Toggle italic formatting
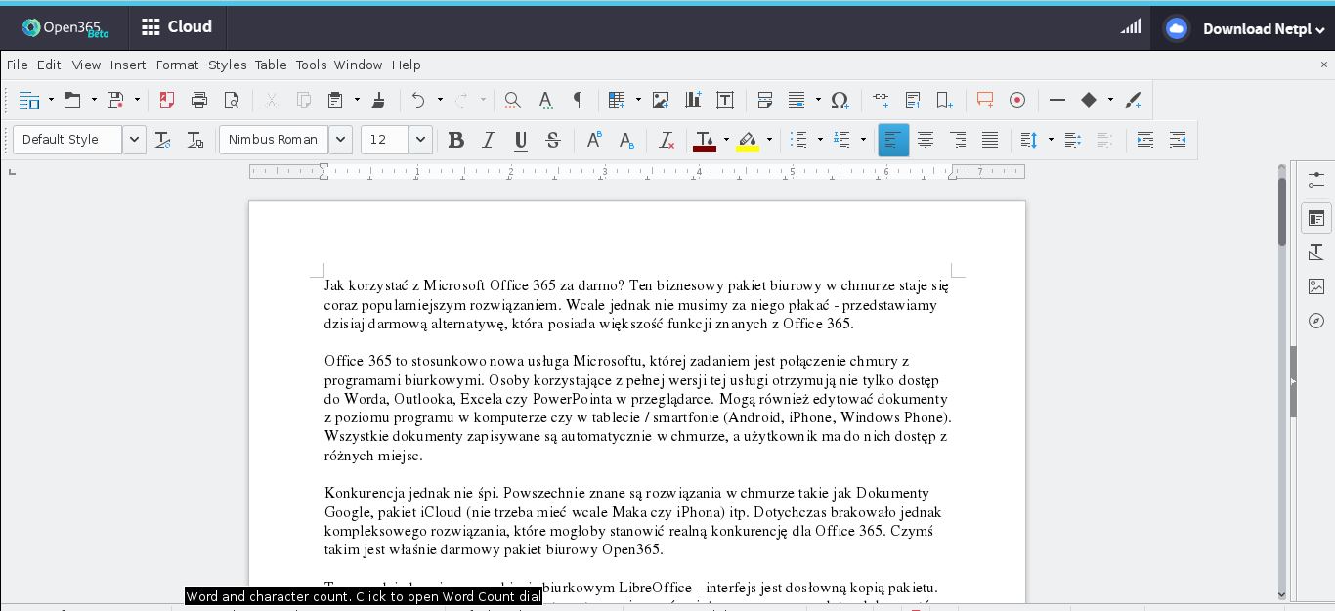Screen dimensions: 1335x611 pyautogui.click(x=488, y=140)
